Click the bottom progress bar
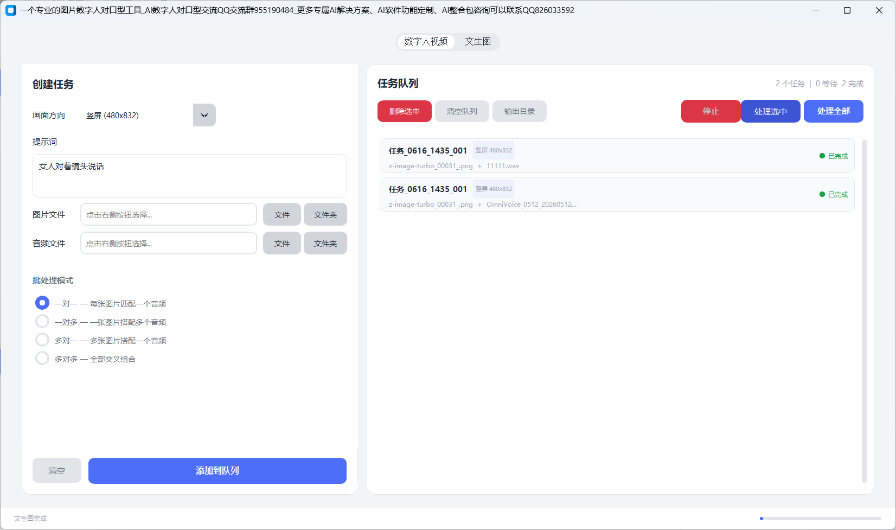 point(821,519)
